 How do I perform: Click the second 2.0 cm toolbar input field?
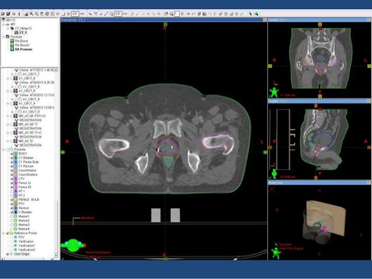tap(118, 14)
